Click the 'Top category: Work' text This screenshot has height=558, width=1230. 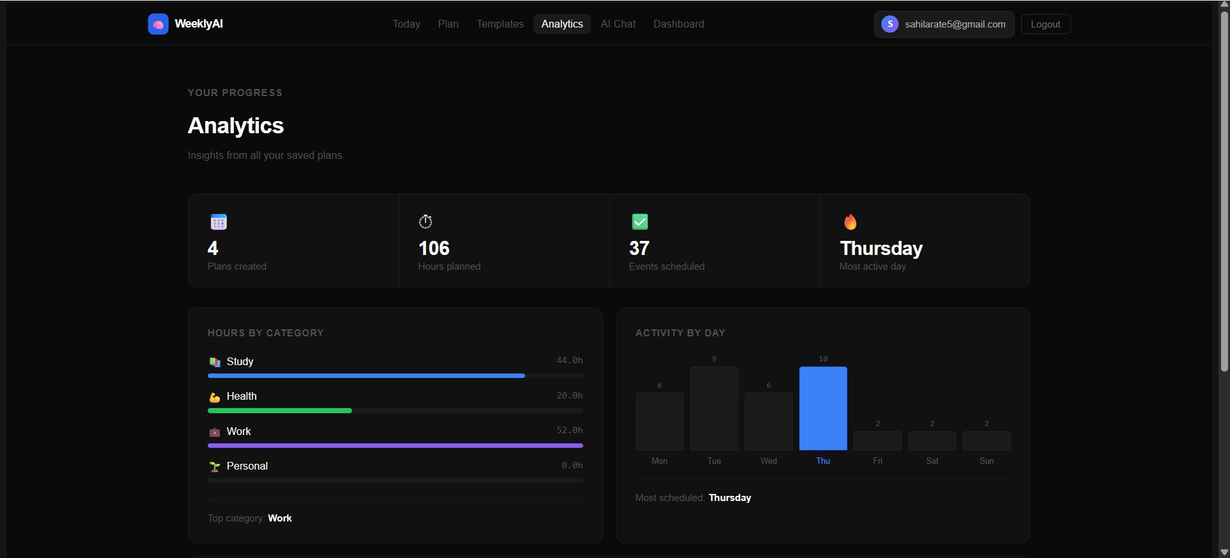tap(250, 518)
